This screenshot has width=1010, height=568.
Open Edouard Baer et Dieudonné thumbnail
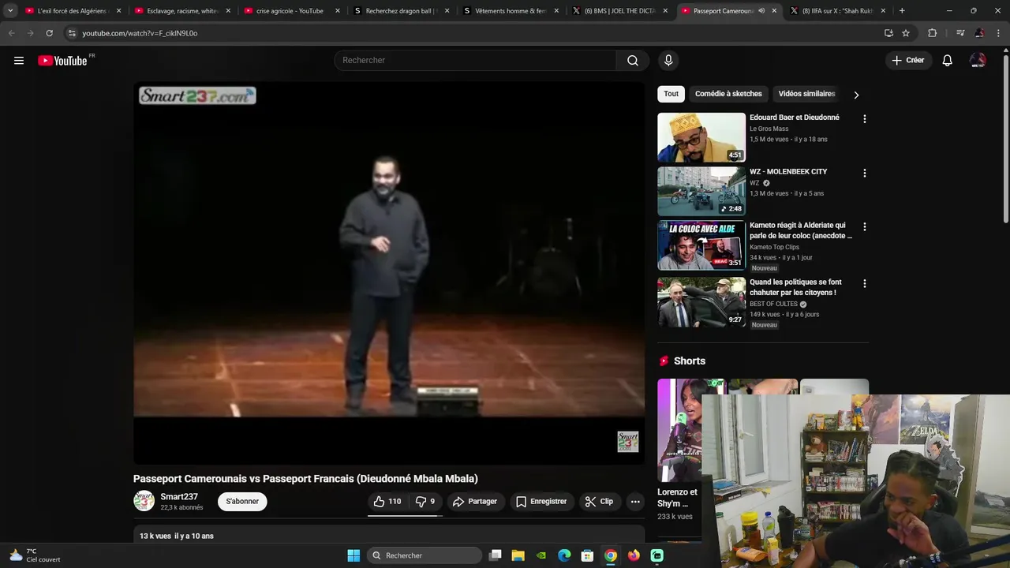pyautogui.click(x=701, y=137)
